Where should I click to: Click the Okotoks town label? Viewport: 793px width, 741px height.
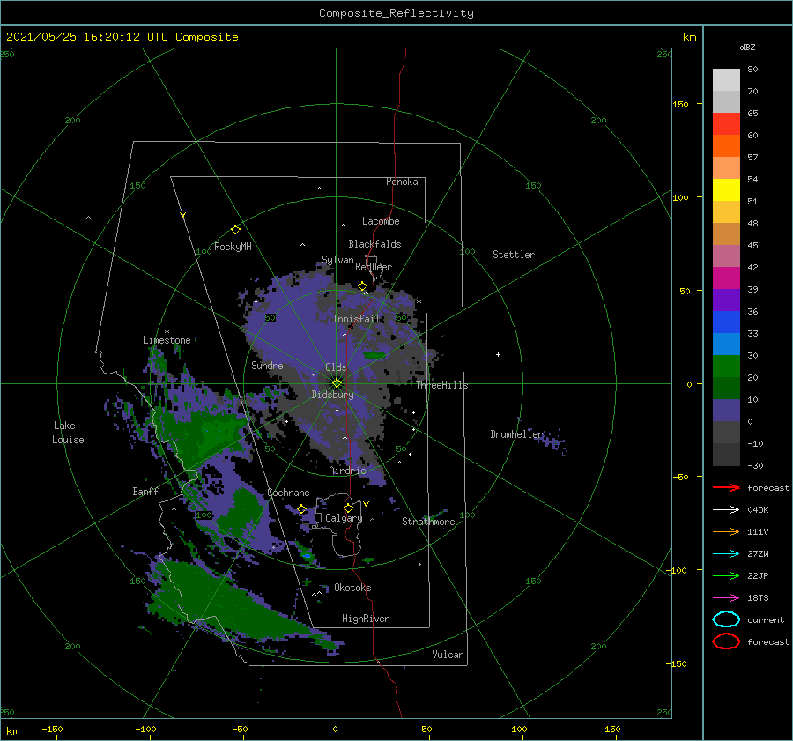(352, 588)
